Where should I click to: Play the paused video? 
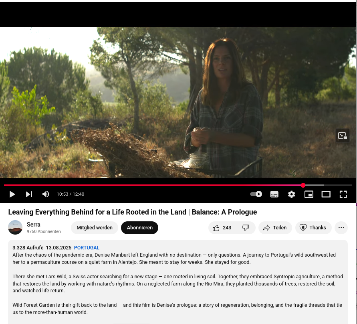coord(12,194)
